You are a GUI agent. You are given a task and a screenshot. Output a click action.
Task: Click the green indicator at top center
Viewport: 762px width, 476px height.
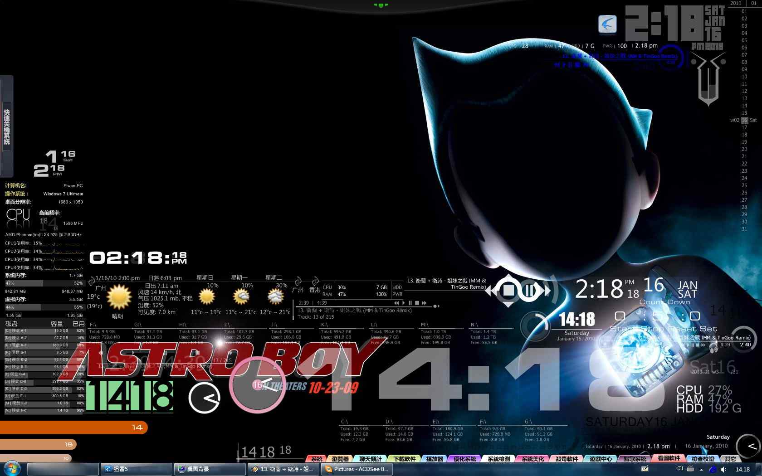381,5
